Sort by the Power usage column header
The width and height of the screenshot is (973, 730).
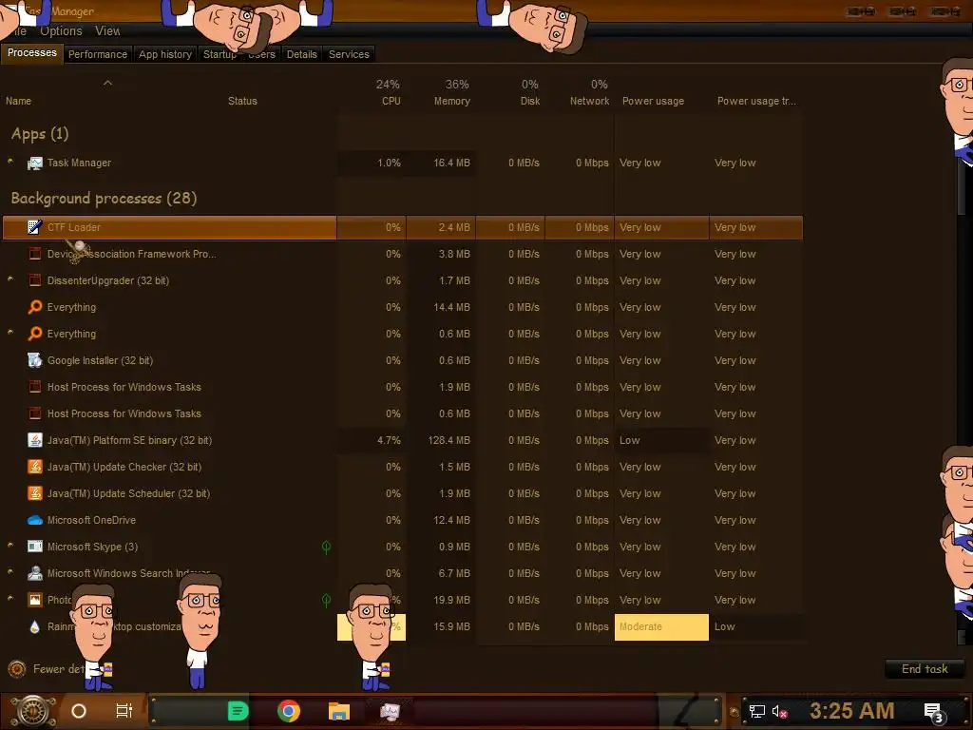(x=653, y=101)
